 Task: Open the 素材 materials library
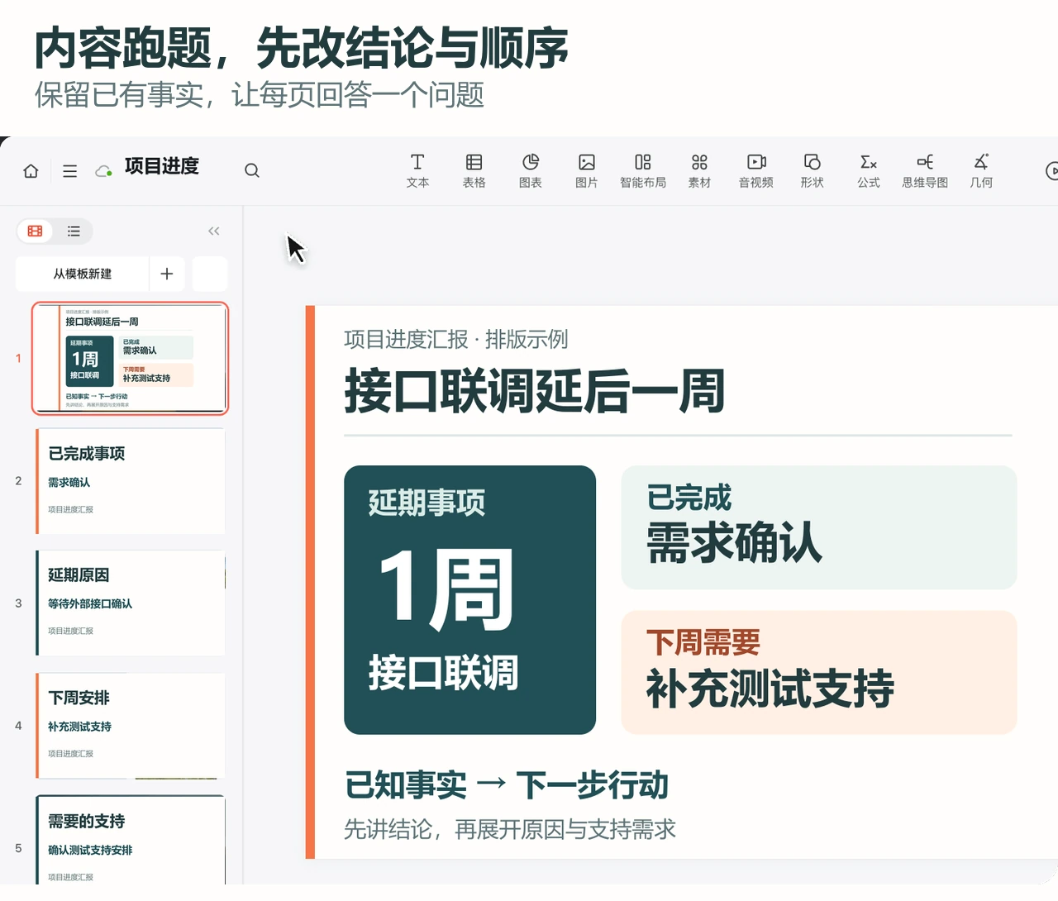699,170
